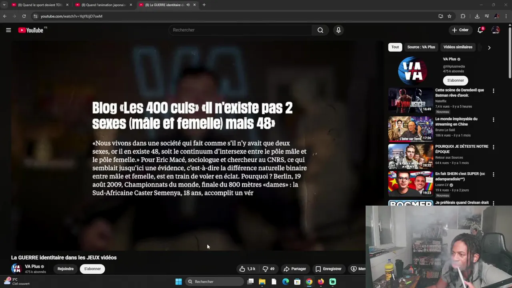
Task: Click the taskbar Rechercher search box
Action: [x=215, y=282]
